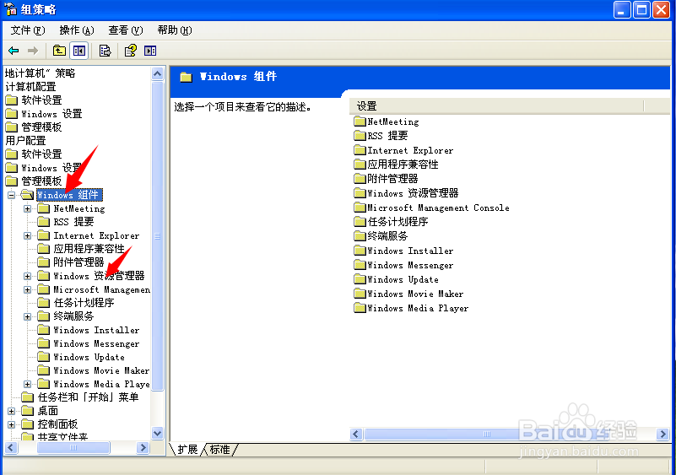The width and height of the screenshot is (676, 475).
Task: Click the Export list toolbar icon
Action: (x=105, y=51)
